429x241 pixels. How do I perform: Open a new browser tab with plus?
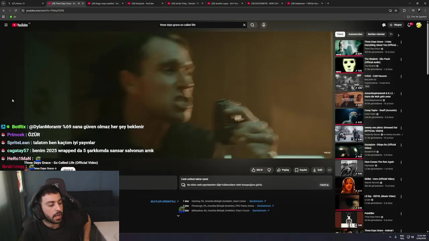point(328,3)
